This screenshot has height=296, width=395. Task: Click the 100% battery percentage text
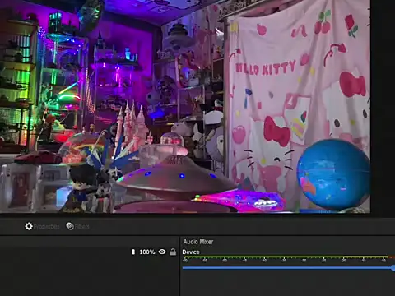coord(147,252)
